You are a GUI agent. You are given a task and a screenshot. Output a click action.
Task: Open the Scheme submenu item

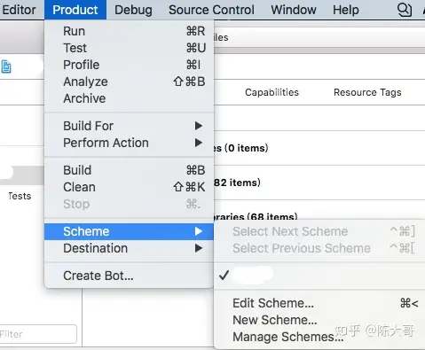click(x=129, y=231)
